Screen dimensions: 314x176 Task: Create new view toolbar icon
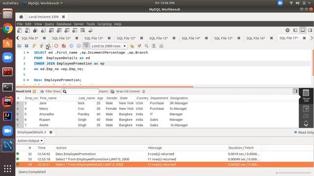[59, 30]
